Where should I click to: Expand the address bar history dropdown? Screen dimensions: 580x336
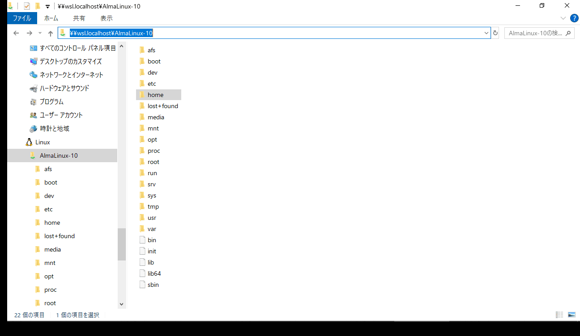486,33
